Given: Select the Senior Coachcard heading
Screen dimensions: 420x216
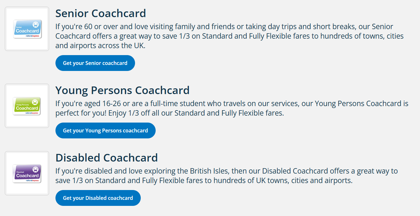Looking at the screenshot, I should (100, 13).
